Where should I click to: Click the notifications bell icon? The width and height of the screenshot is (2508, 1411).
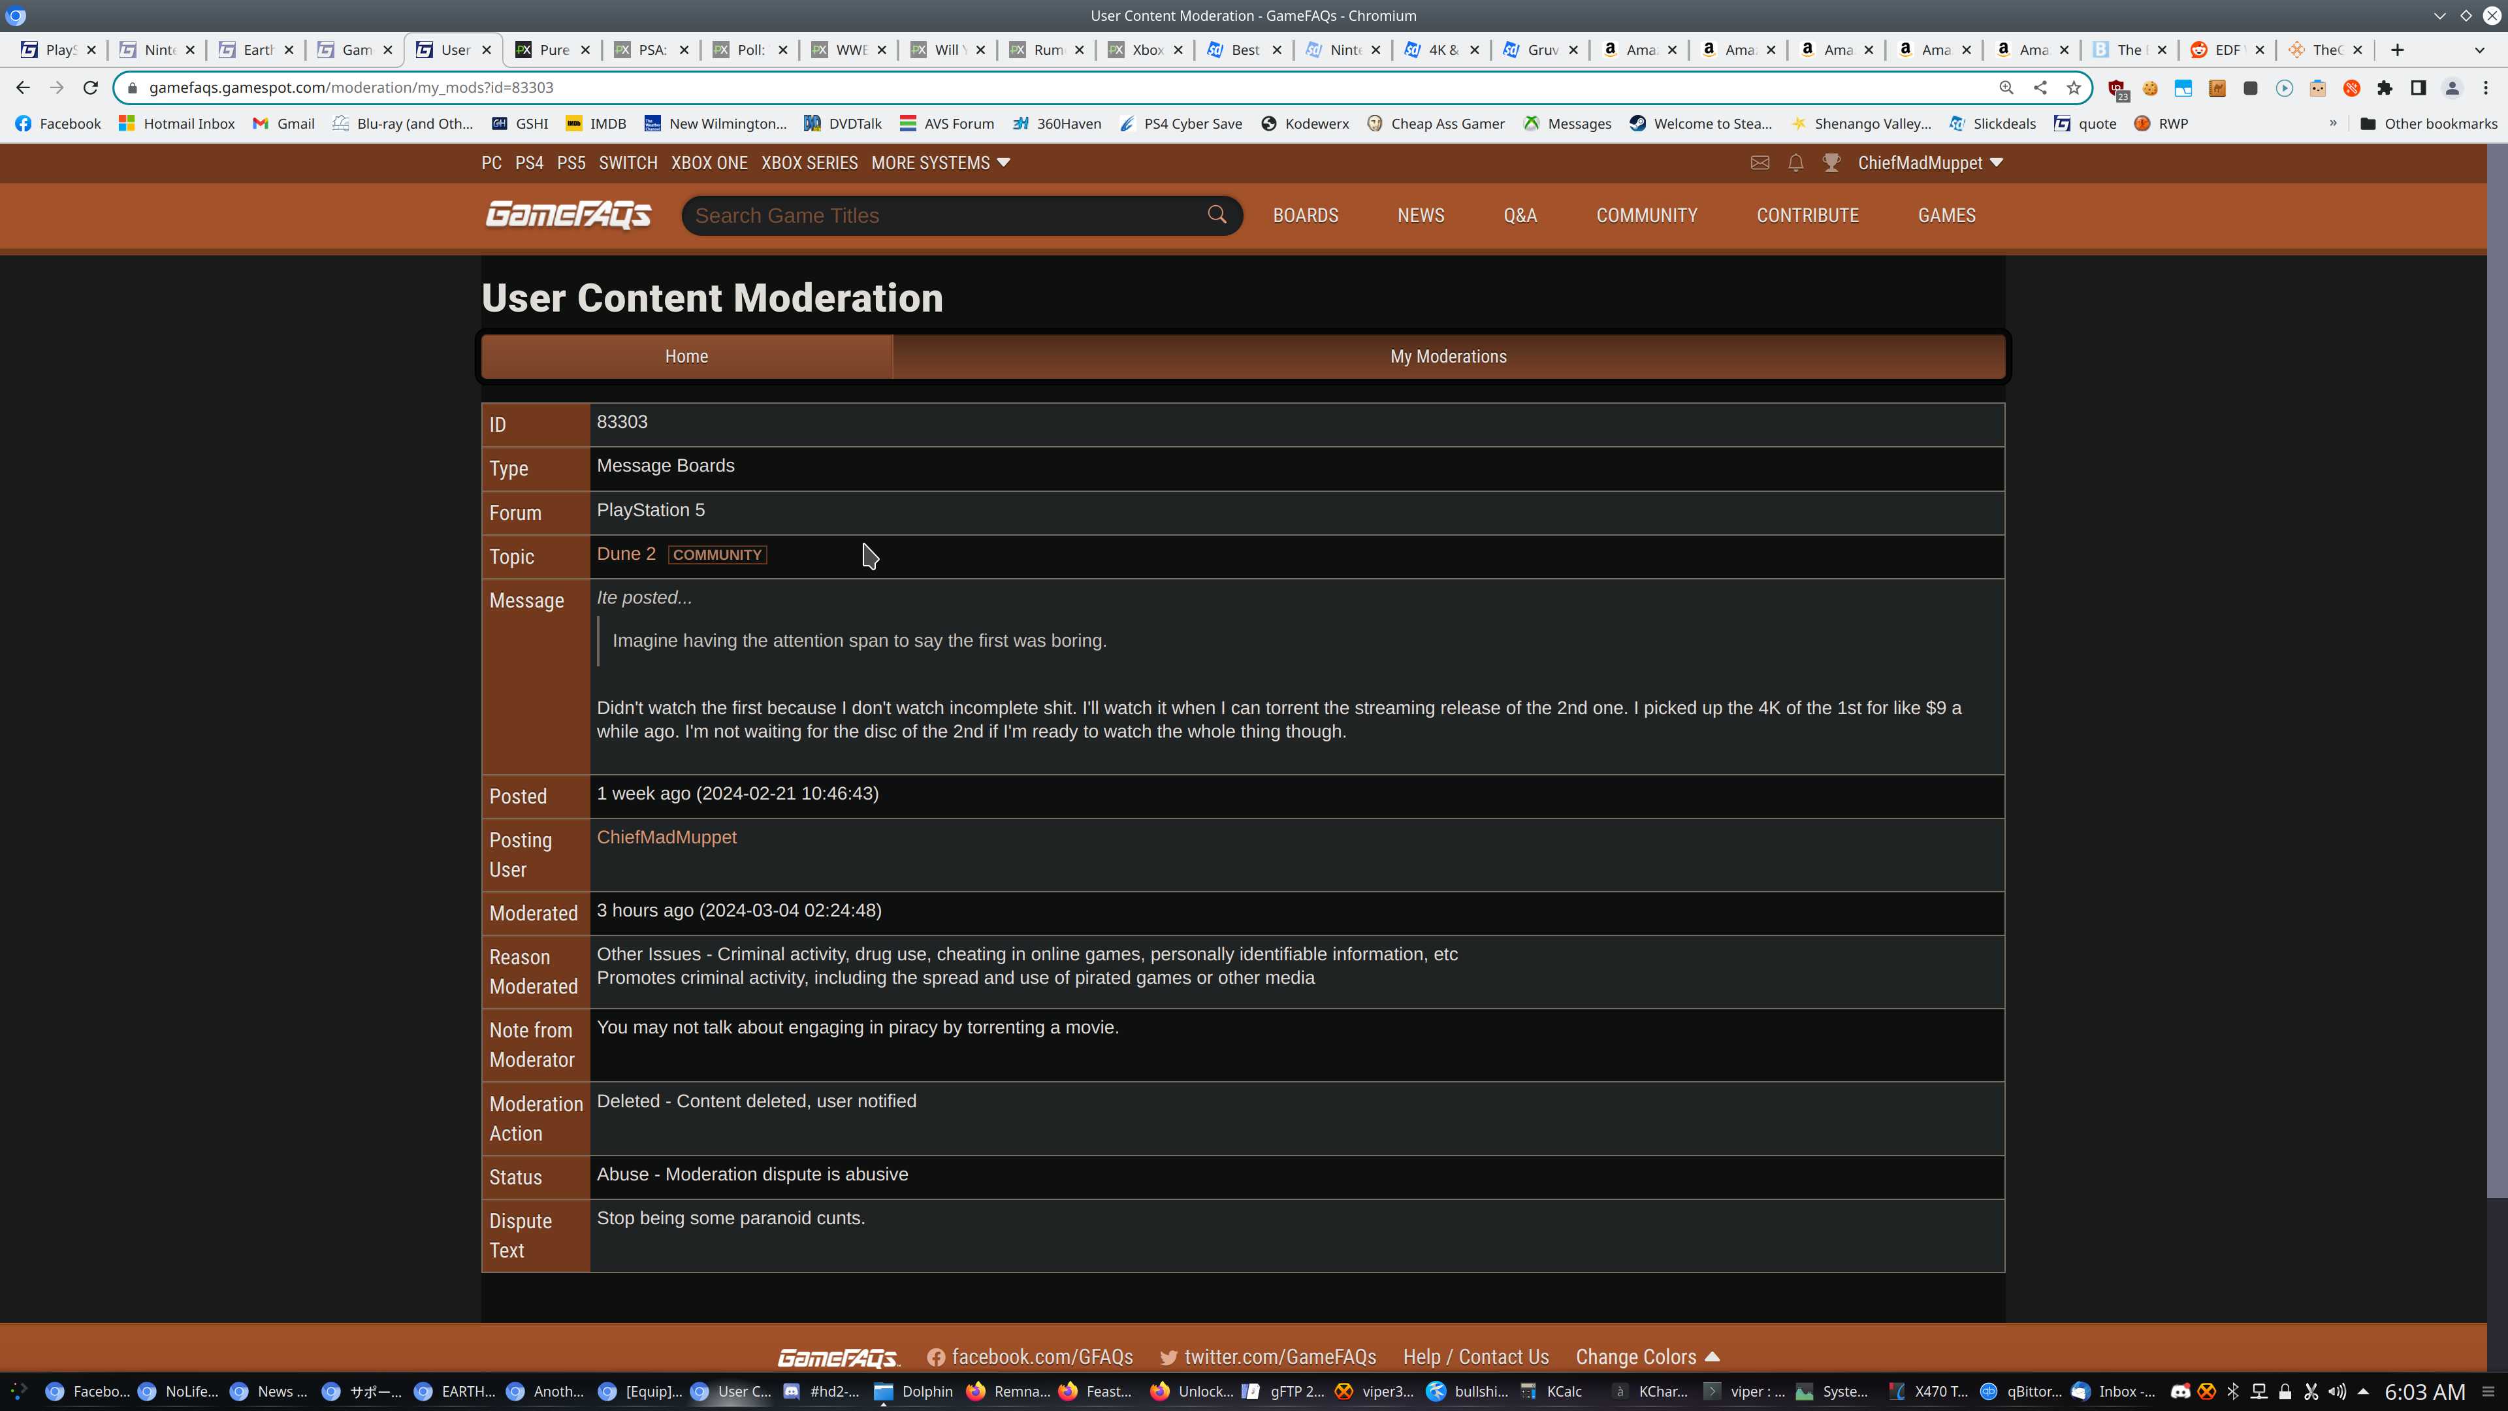(1795, 163)
